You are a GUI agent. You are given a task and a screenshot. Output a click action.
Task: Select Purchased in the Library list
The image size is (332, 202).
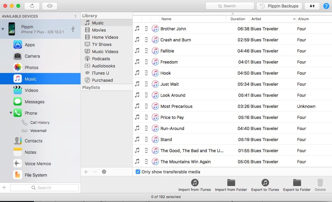(x=107, y=80)
